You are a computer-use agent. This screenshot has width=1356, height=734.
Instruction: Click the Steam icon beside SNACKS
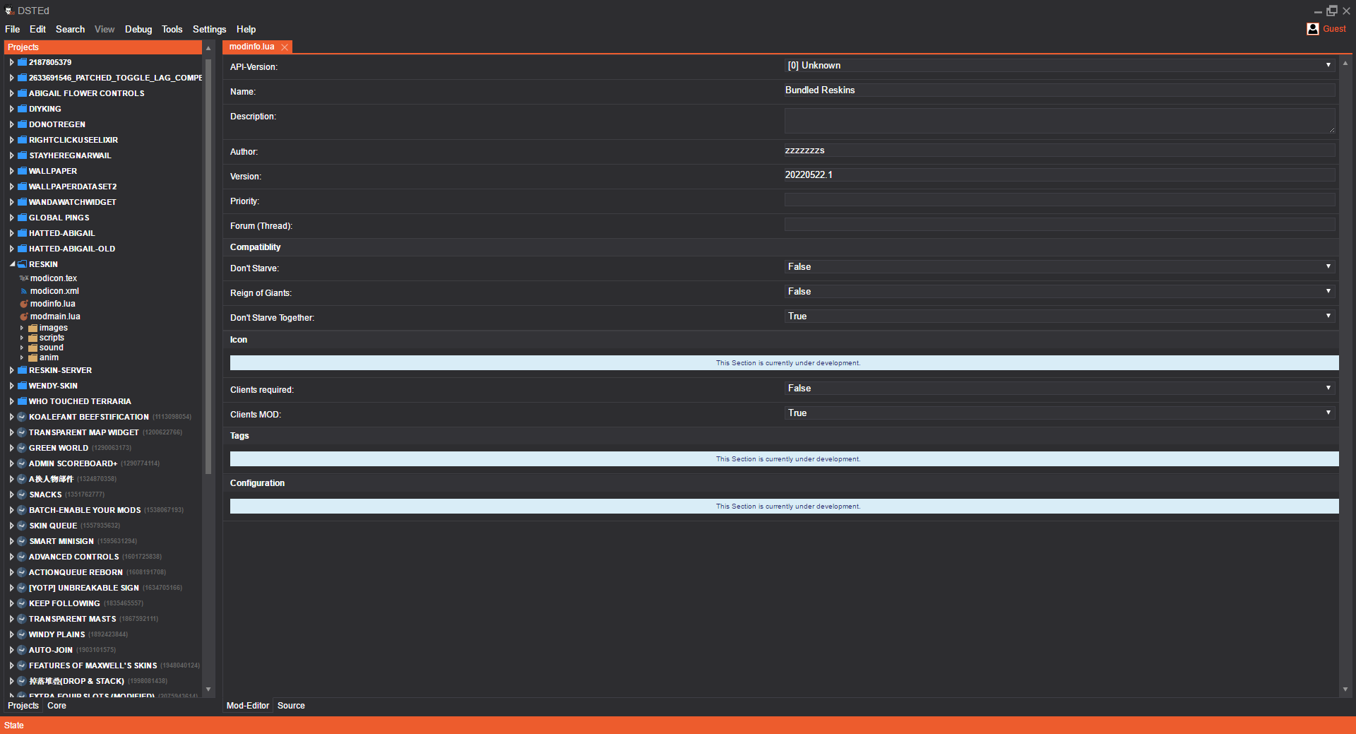[22, 495]
